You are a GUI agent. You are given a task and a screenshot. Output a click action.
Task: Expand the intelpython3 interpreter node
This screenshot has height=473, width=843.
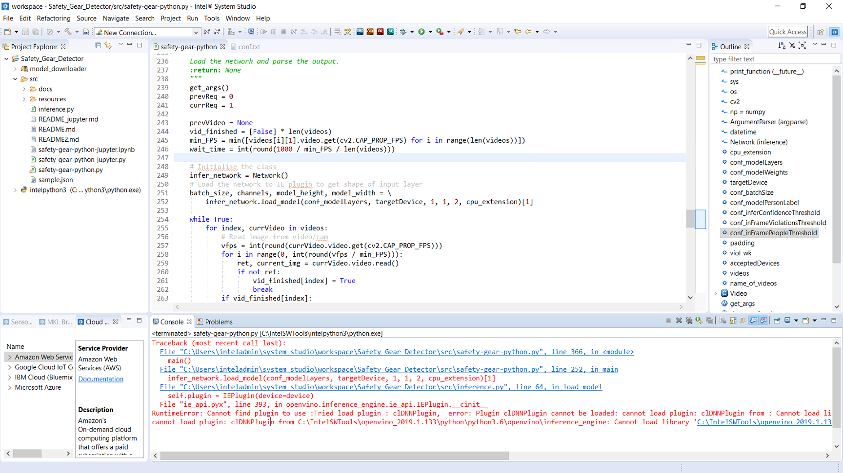click(x=15, y=190)
